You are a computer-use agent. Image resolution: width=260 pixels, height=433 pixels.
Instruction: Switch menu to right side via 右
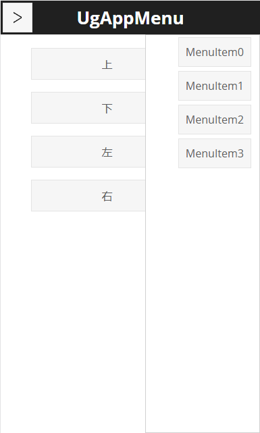point(88,195)
